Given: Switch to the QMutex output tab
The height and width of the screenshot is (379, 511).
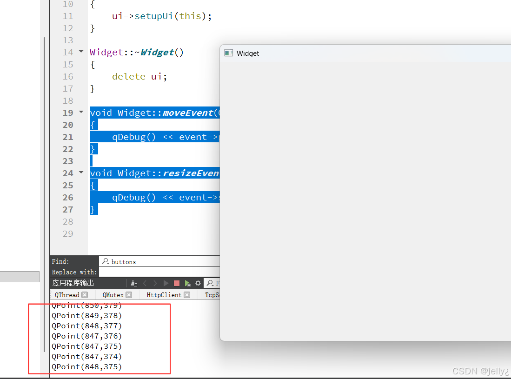Looking at the screenshot, I should point(113,295).
